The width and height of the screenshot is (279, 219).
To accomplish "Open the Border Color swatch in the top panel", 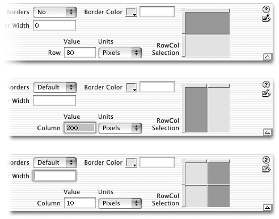I will click(x=132, y=12).
